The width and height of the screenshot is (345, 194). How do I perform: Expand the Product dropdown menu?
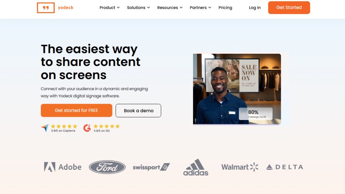(109, 7)
